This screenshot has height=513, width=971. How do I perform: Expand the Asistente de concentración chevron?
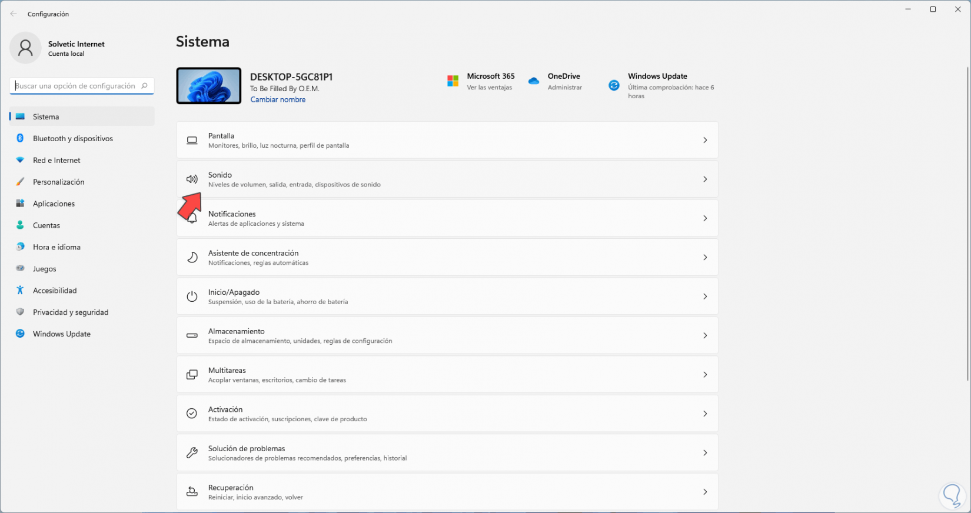coord(705,257)
